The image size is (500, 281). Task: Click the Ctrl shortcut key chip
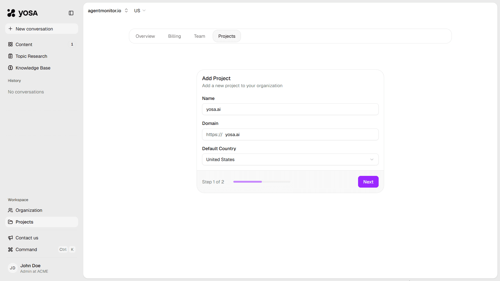pos(63,250)
